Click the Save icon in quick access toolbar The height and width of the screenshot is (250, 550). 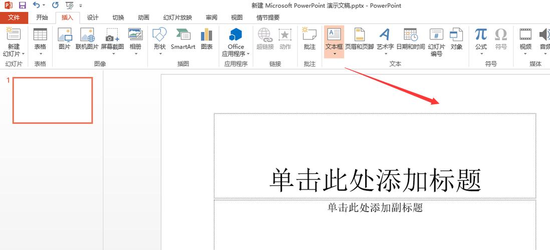click(22, 5)
